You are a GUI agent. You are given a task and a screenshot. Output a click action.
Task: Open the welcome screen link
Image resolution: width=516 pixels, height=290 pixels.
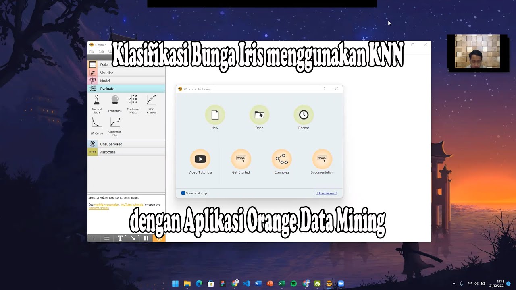99,208
